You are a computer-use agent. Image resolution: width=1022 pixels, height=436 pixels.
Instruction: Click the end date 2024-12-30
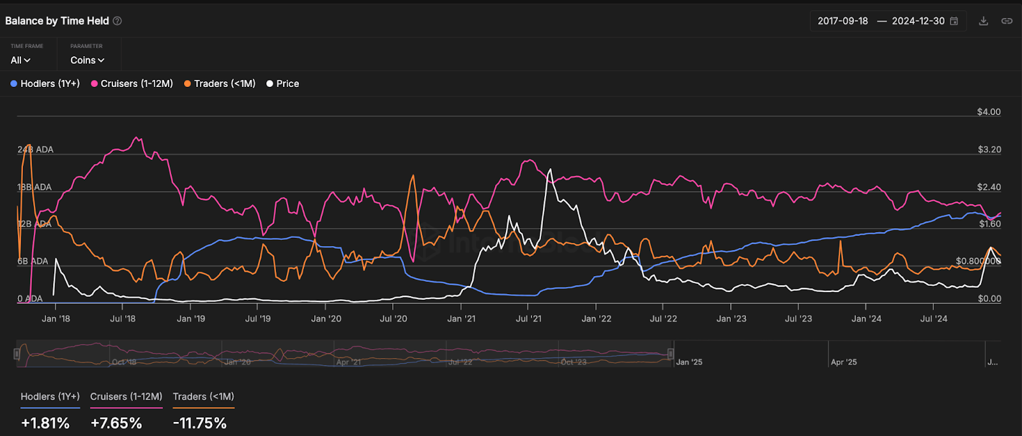918,21
